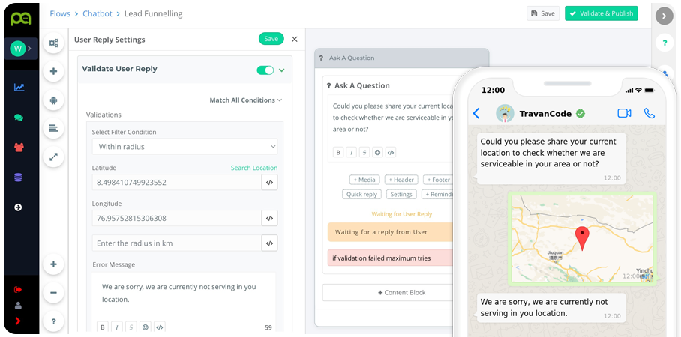Toggle italic in Ask A Question editor
681x337 pixels.
pyautogui.click(x=351, y=152)
